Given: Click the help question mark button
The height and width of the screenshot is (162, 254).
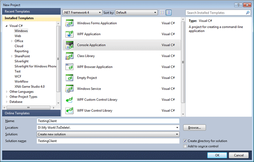Looking at the screenshot, I should (x=239, y=5).
